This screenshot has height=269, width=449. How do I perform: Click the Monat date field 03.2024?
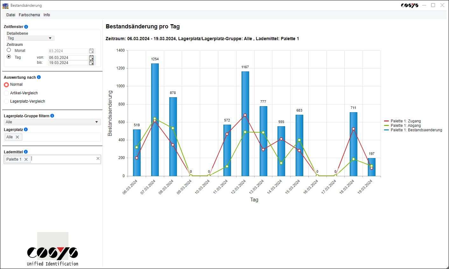coord(68,51)
